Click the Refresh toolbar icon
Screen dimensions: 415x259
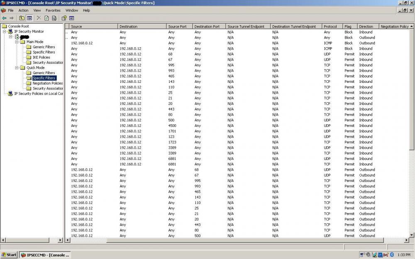[x=46, y=18]
